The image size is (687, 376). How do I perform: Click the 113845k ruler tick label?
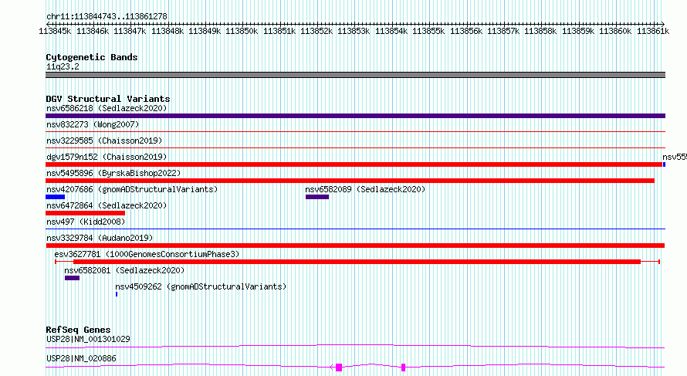pos(55,31)
